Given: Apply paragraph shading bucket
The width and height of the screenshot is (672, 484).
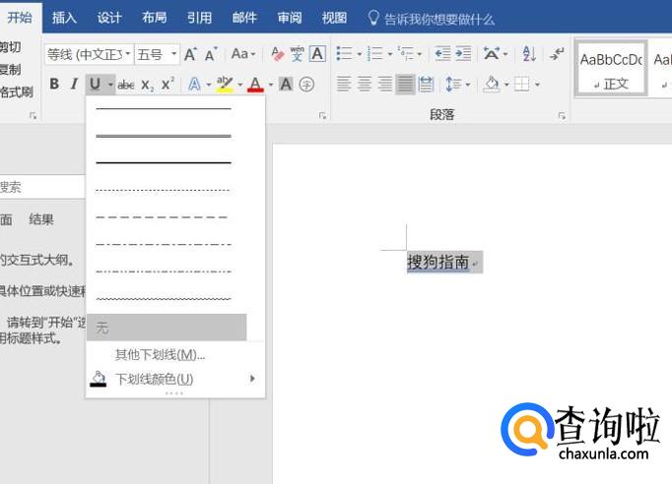Looking at the screenshot, I should coord(492,84).
